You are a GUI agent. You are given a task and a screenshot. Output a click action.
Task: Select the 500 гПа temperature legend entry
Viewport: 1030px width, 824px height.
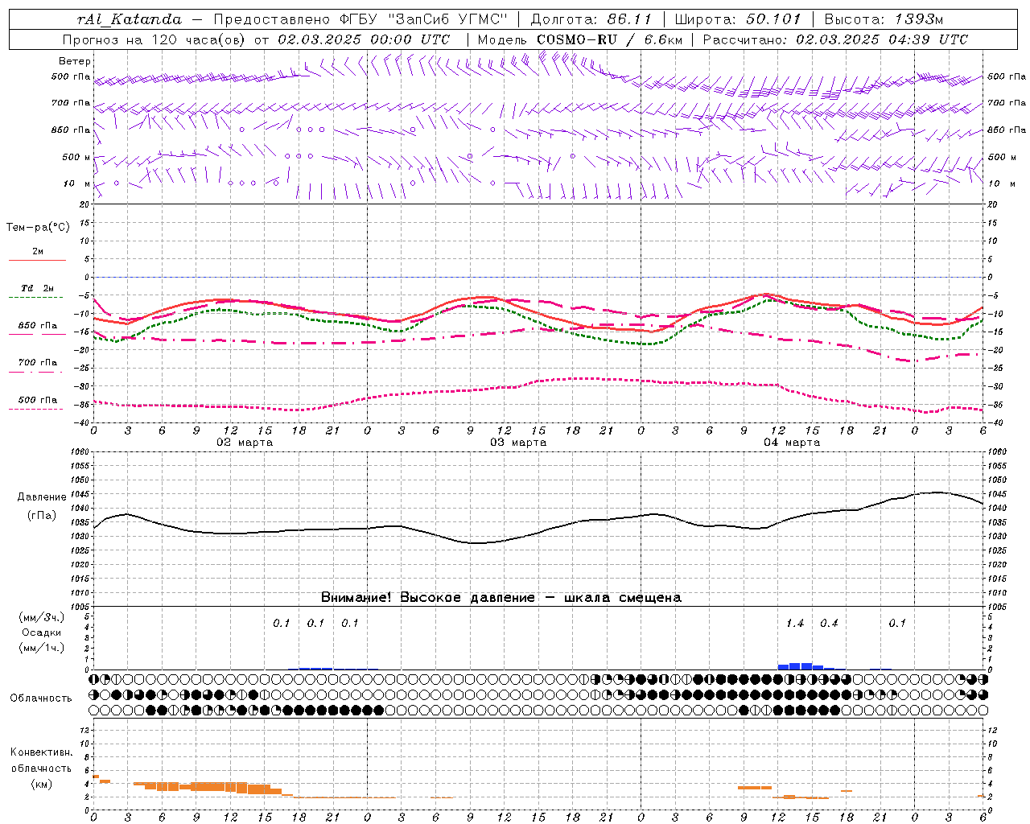38,400
